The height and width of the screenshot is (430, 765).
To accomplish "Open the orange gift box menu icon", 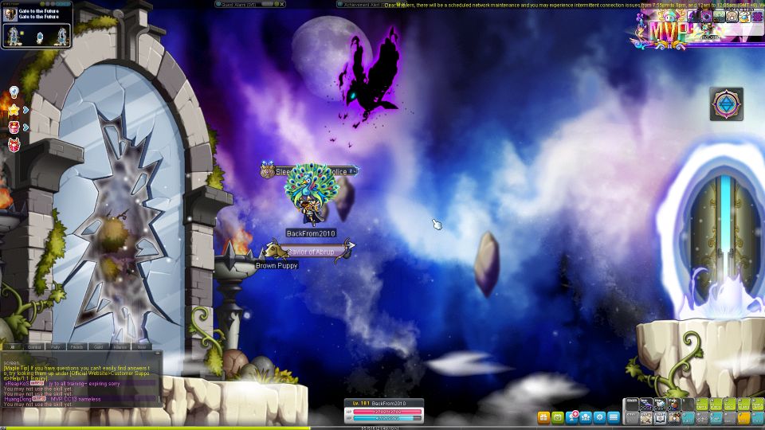I will click(x=543, y=417).
